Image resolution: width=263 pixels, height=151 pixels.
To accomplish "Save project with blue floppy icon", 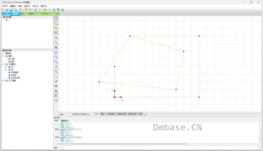I will [x=11, y=10].
